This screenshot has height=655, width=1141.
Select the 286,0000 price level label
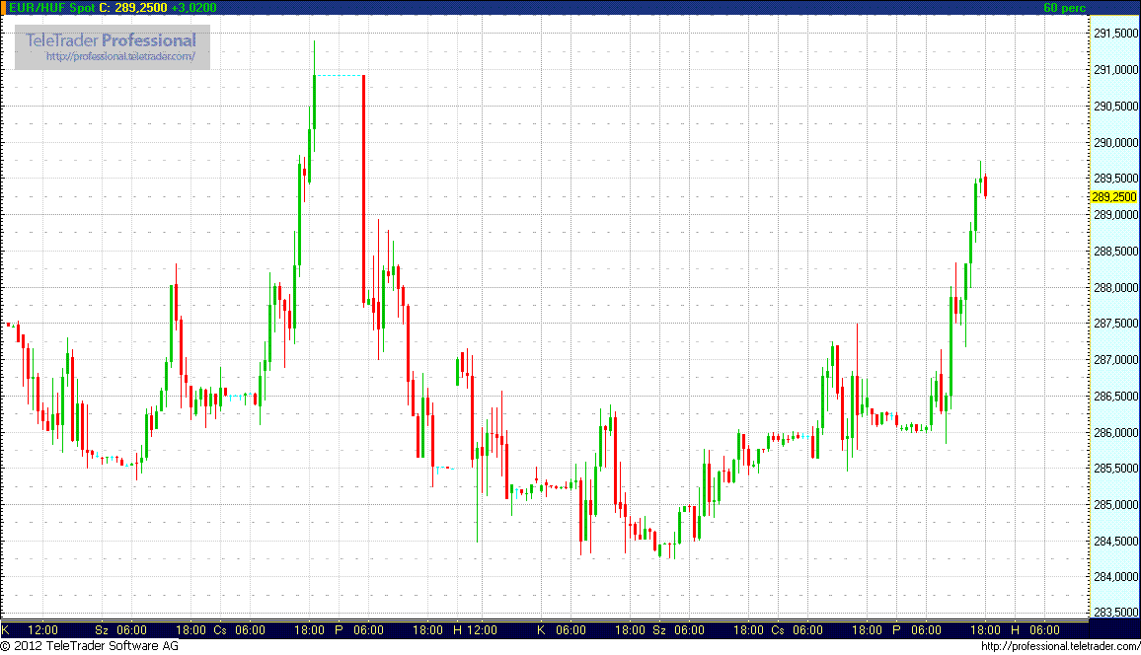tap(1115, 432)
